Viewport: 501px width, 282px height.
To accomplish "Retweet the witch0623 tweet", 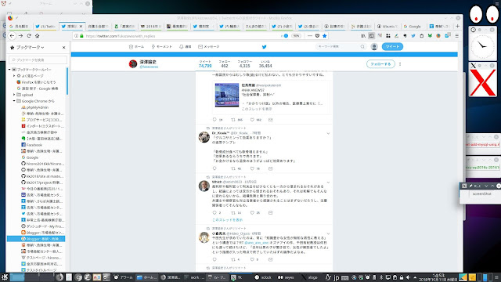I will pyautogui.click(x=233, y=212).
